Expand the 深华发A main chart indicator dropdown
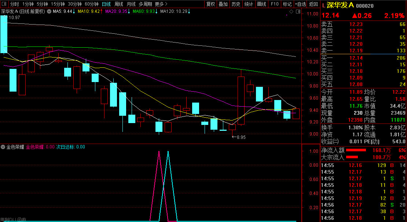This screenshot has height=222, width=407. [x=48, y=11]
